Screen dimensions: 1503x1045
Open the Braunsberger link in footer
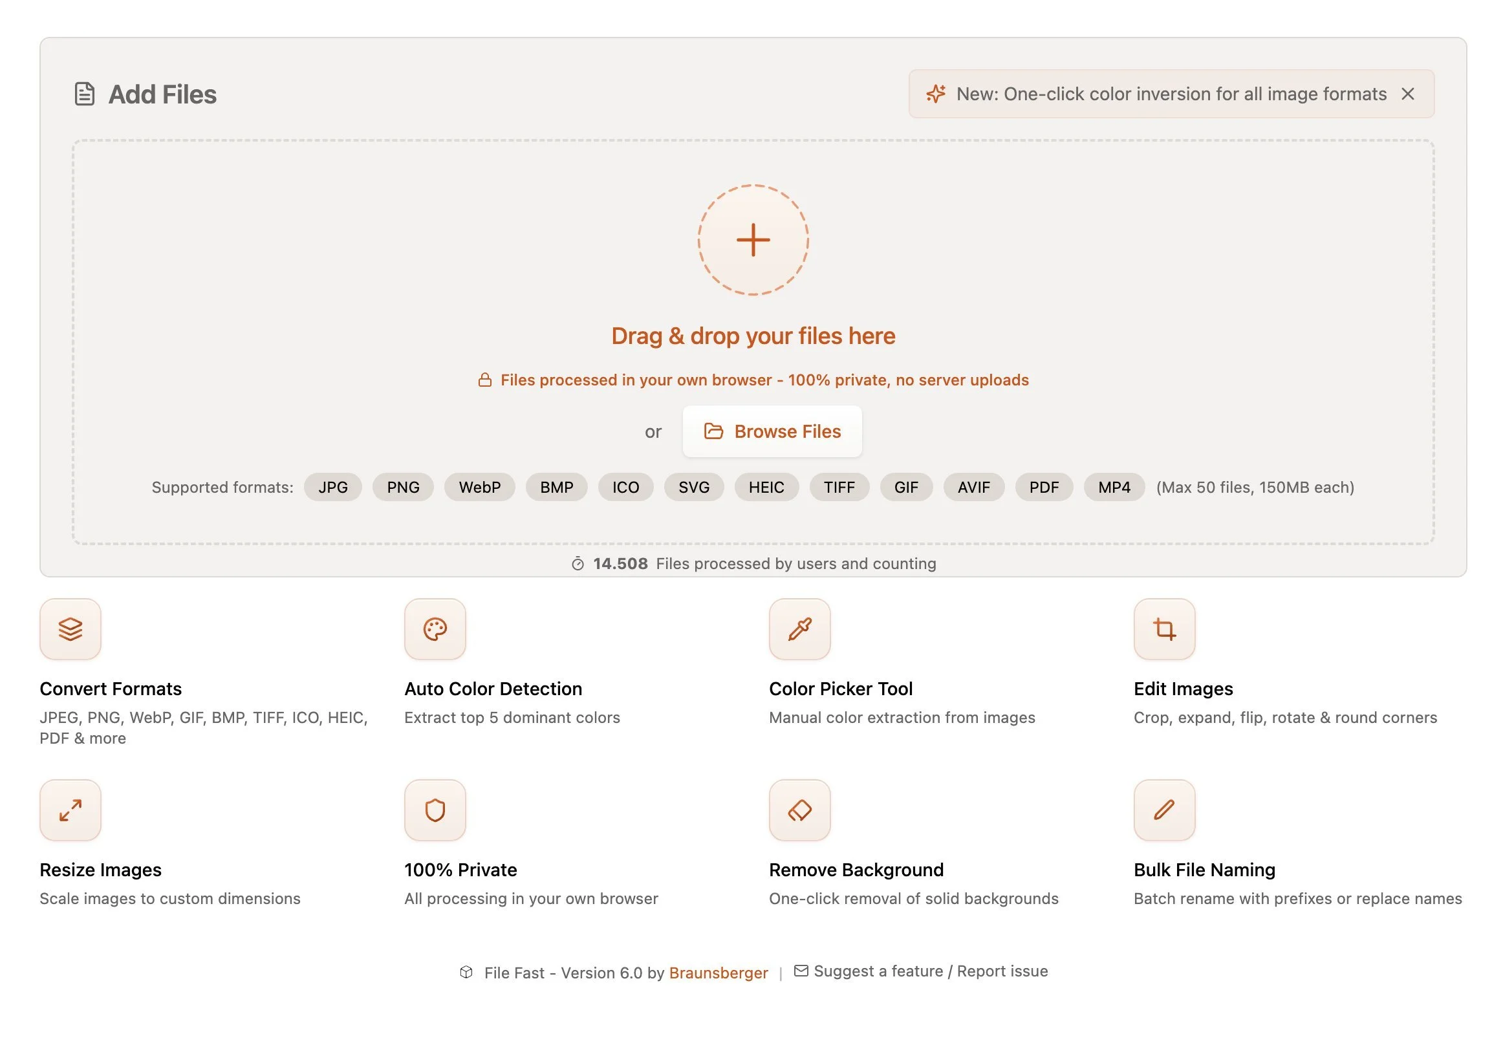pos(718,973)
